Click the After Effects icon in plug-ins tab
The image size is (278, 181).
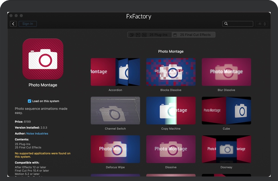click(x=144, y=35)
